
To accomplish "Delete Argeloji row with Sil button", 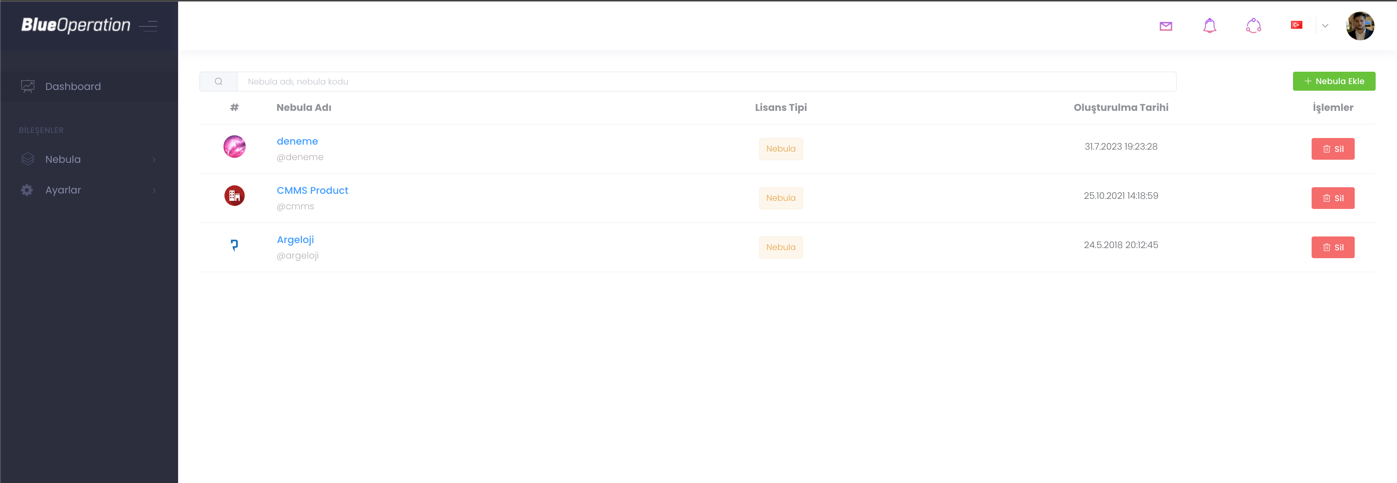I will (1333, 247).
